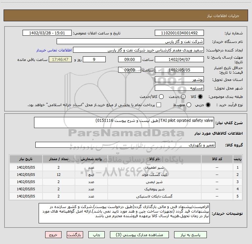Screen dimensions: 252x244
Task: Click column header نام کالا
Action: [154, 159]
